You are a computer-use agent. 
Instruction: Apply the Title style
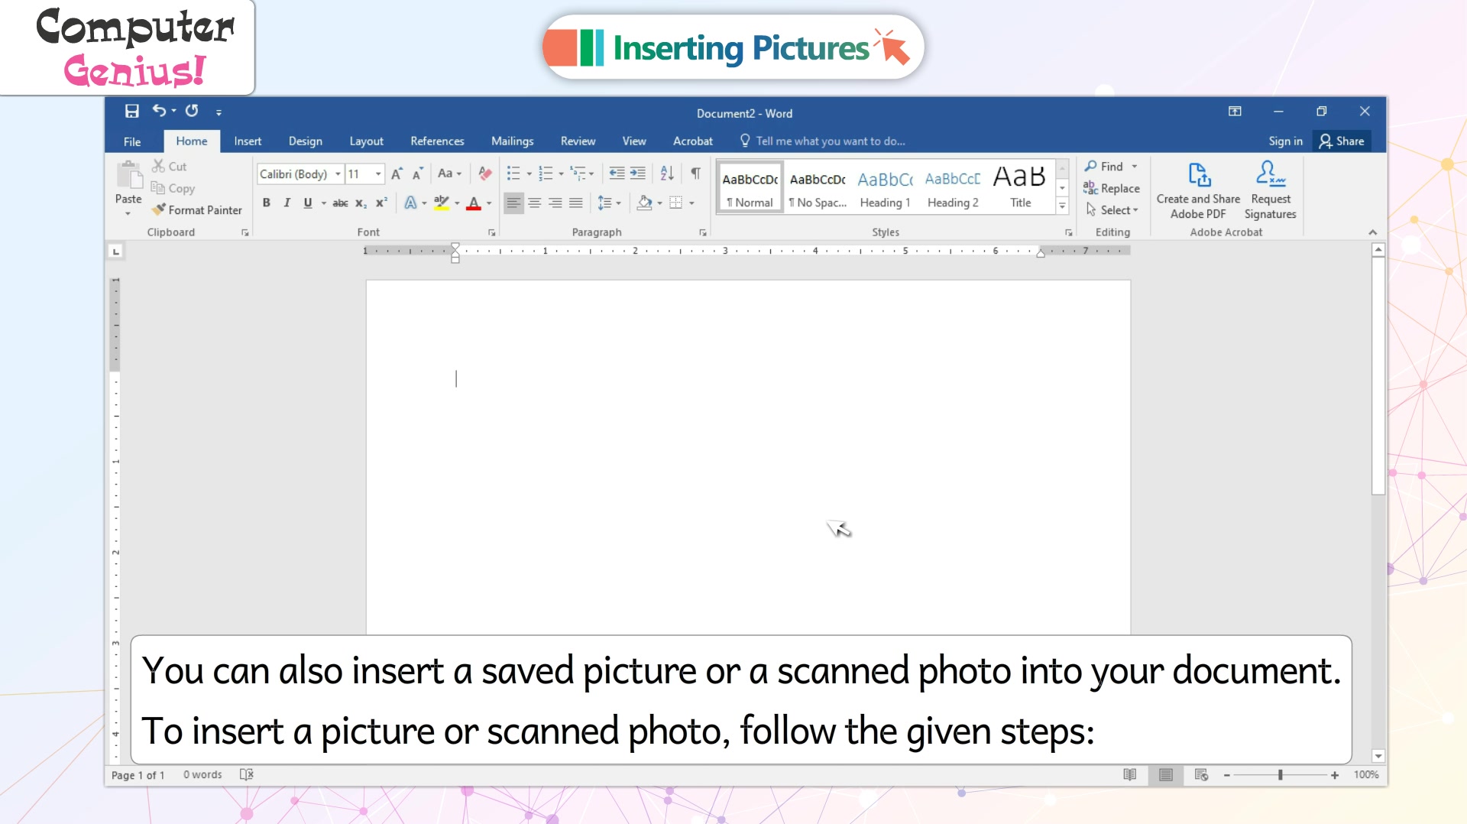1020,189
